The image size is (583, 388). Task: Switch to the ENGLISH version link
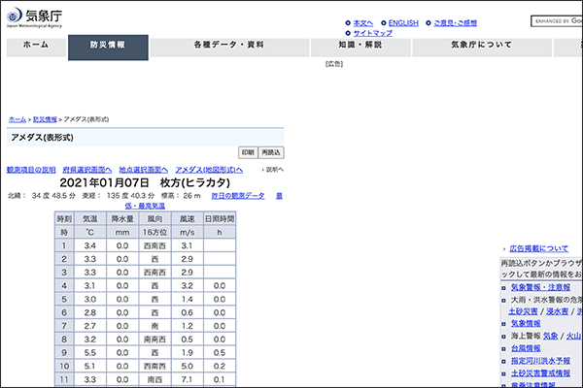402,21
